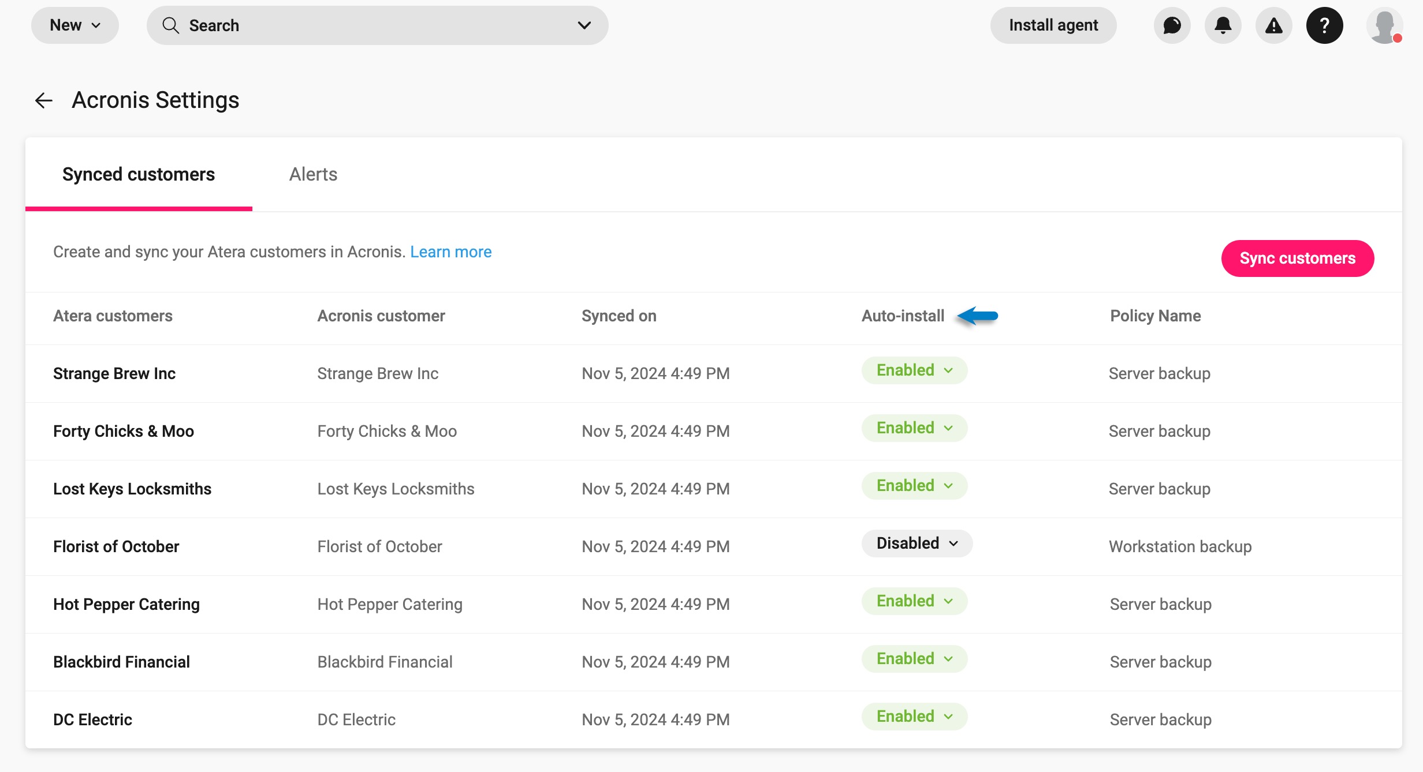Toggle auto-install for DC Electric
The width and height of the screenshot is (1423, 772).
coord(914,717)
